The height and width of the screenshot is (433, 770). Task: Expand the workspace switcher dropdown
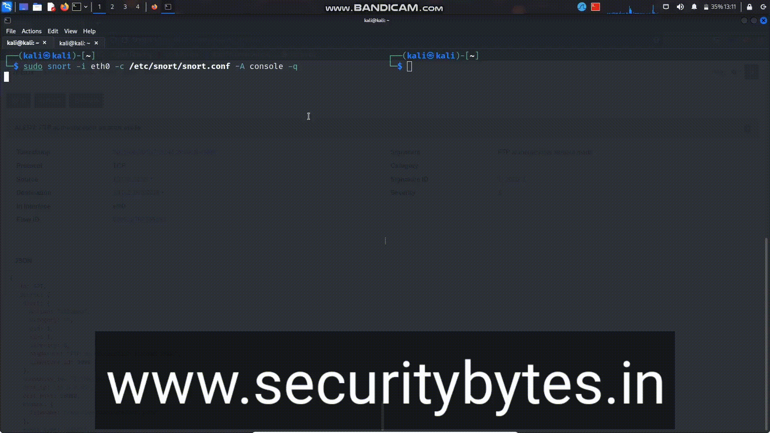click(x=86, y=6)
